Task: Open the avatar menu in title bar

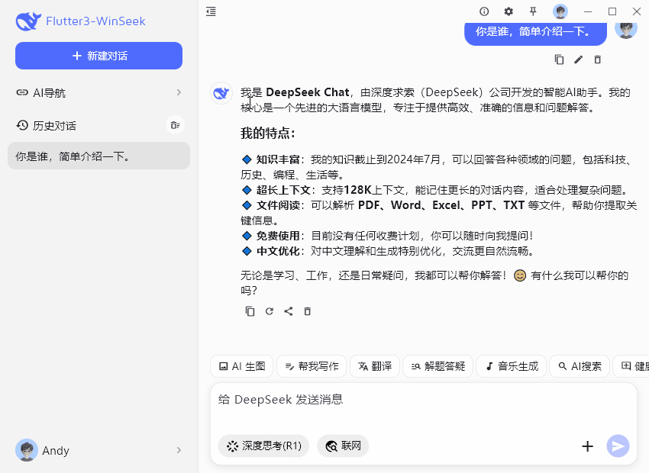Action: (x=560, y=11)
